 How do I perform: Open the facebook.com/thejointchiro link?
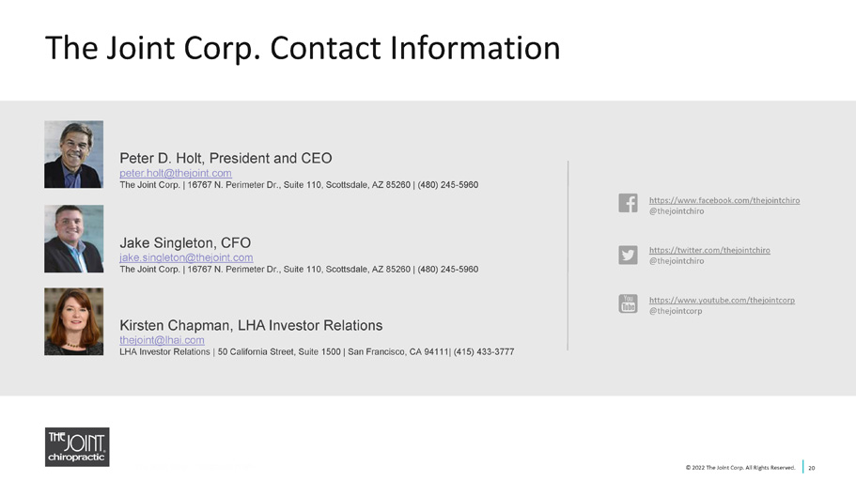[724, 200]
